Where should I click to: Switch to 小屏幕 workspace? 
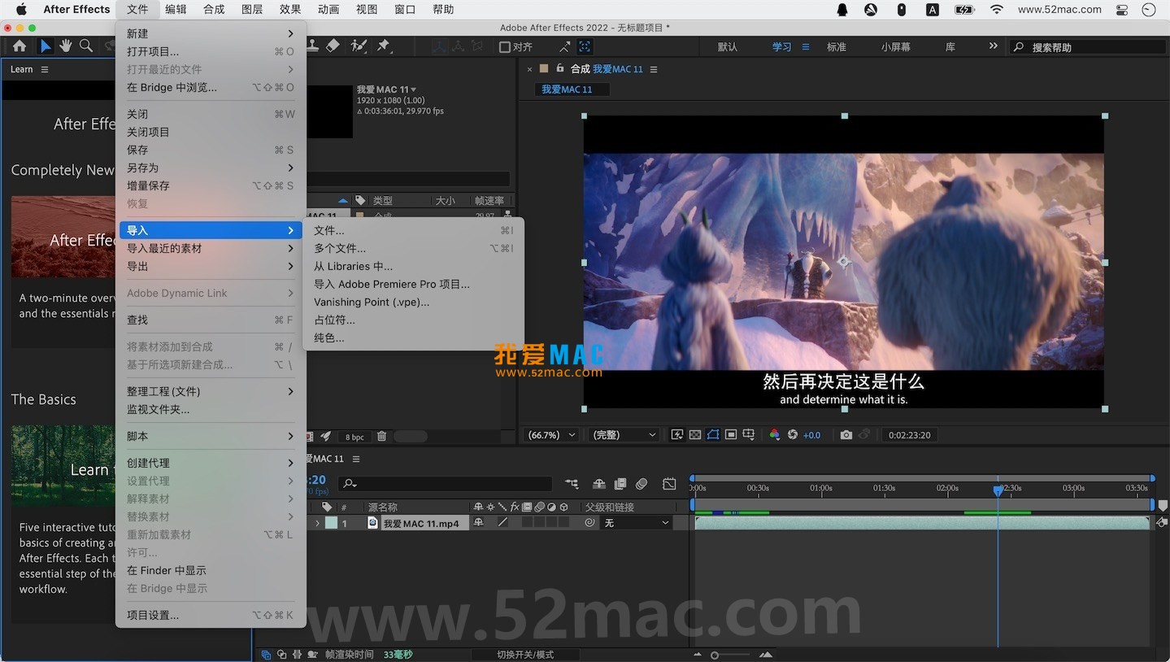(x=896, y=47)
